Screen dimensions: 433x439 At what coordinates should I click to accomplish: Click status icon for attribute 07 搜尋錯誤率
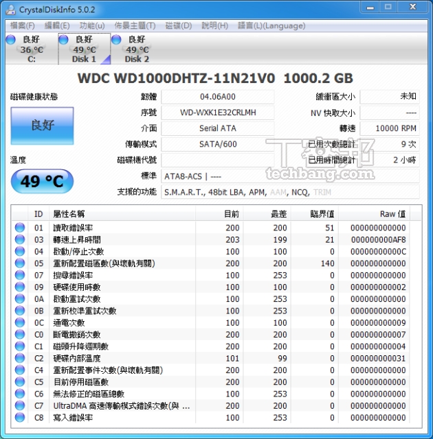click(20, 275)
